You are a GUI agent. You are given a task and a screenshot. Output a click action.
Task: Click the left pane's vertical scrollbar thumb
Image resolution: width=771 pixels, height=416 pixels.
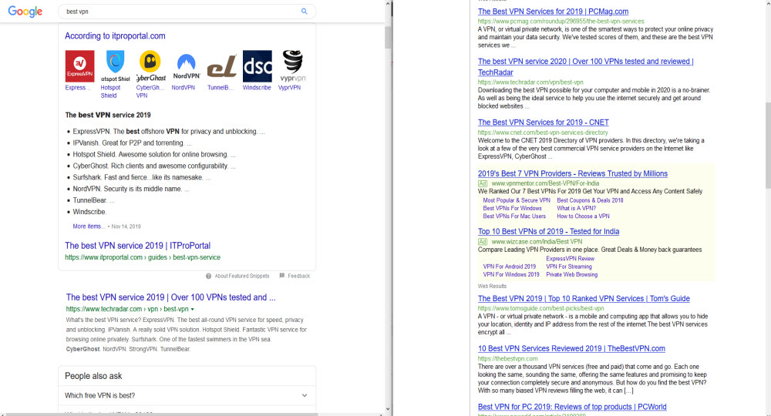coord(388,37)
